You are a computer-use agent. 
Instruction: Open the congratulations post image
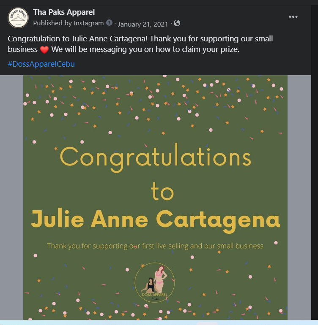[155, 127]
